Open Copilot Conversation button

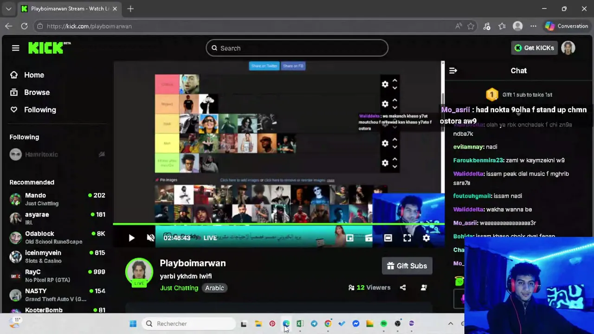pos(566,26)
